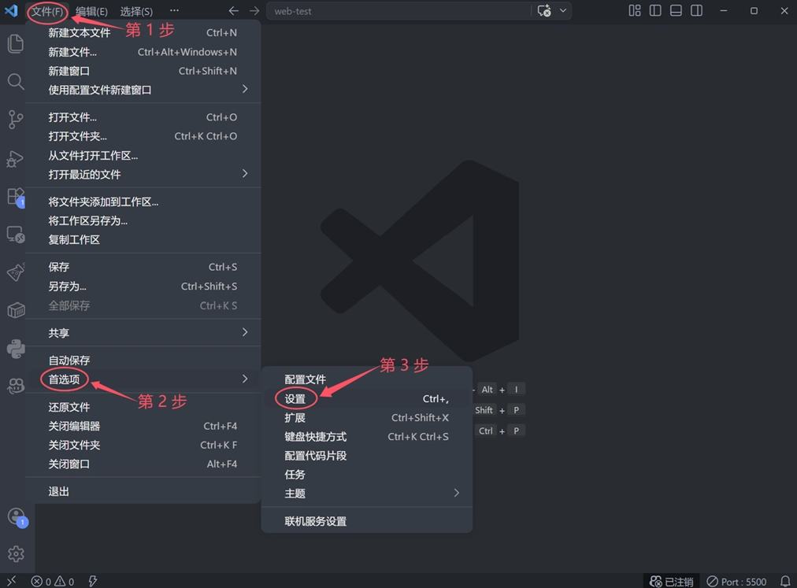Select 新建文件...
Screen dimensions: 797x588
point(143,52)
